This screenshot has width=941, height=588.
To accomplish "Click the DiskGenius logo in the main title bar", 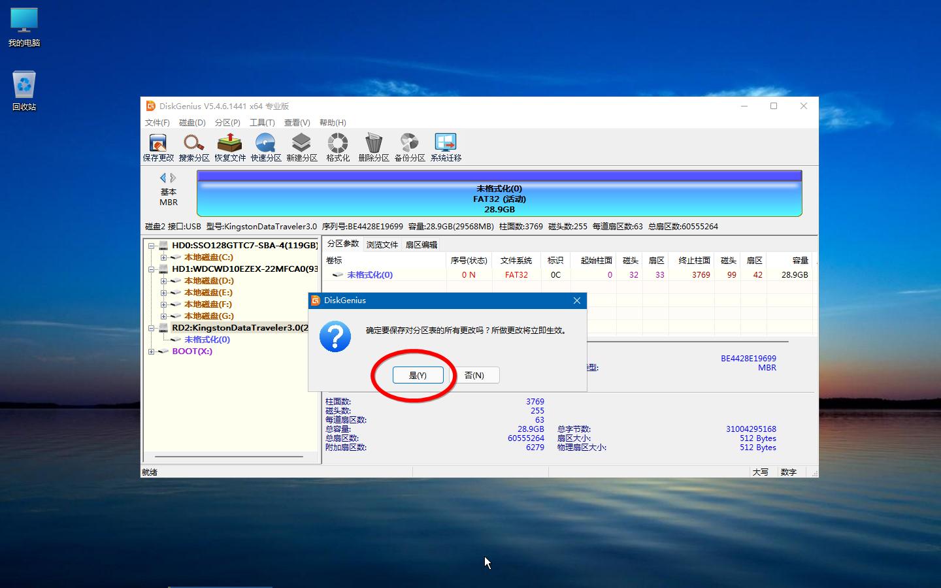I will pyautogui.click(x=150, y=106).
